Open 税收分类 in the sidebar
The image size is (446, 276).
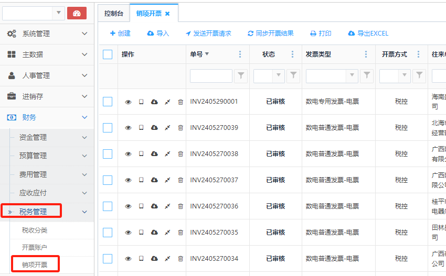click(35, 230)
